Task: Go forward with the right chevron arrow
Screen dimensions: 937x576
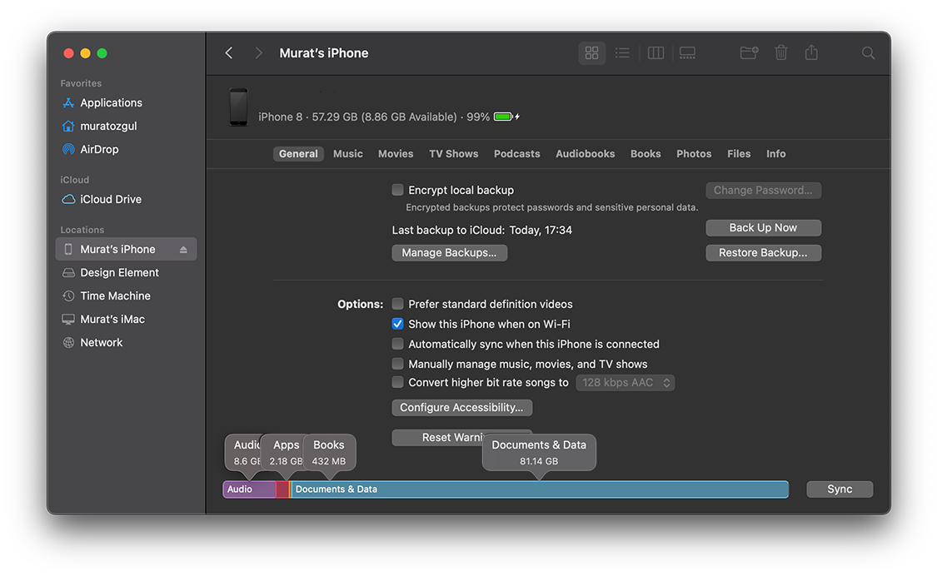Action: tap(258, 53)
